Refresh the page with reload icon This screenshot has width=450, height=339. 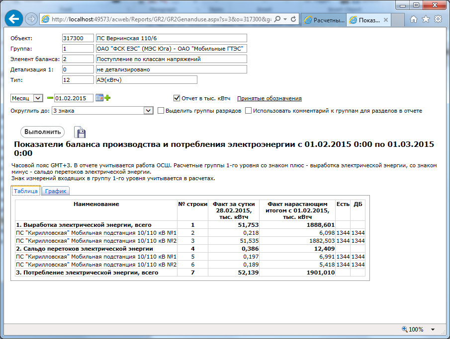point(293,19)
